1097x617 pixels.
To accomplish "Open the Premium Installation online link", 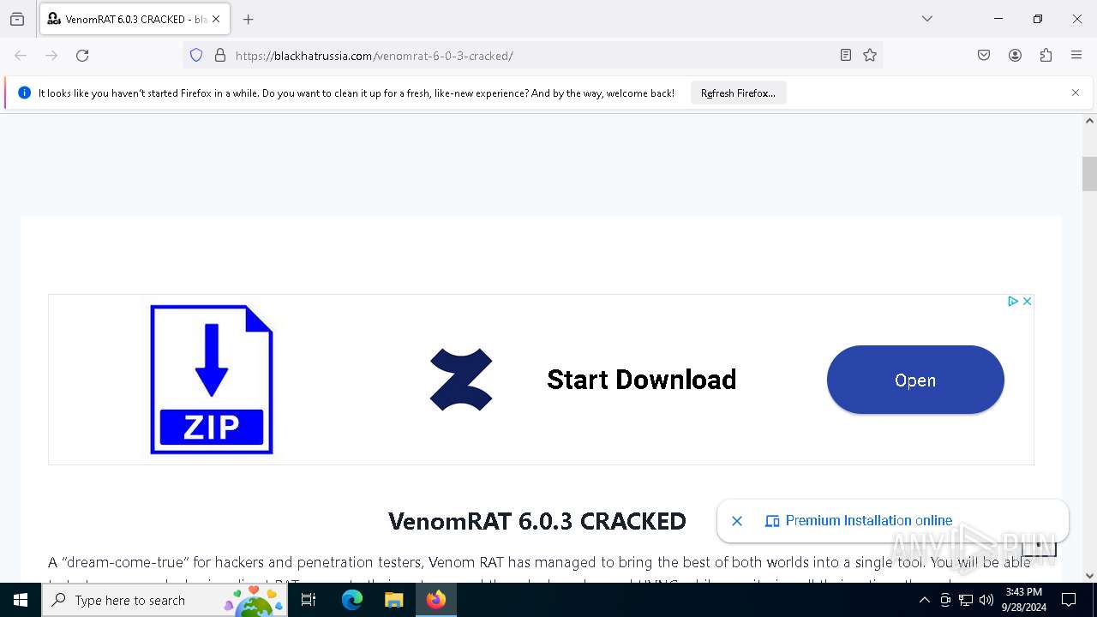I will [x=868, y=521].
